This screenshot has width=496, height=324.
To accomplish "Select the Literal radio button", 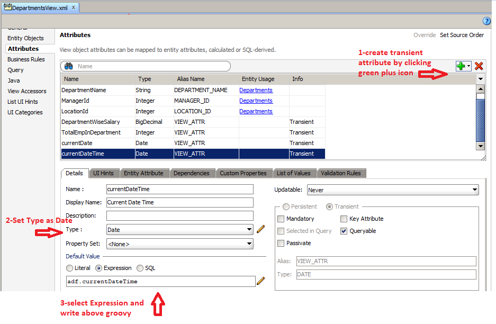I will tap(69, 268).
